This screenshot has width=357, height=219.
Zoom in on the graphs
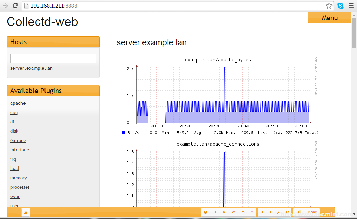[x=279, y=212]
